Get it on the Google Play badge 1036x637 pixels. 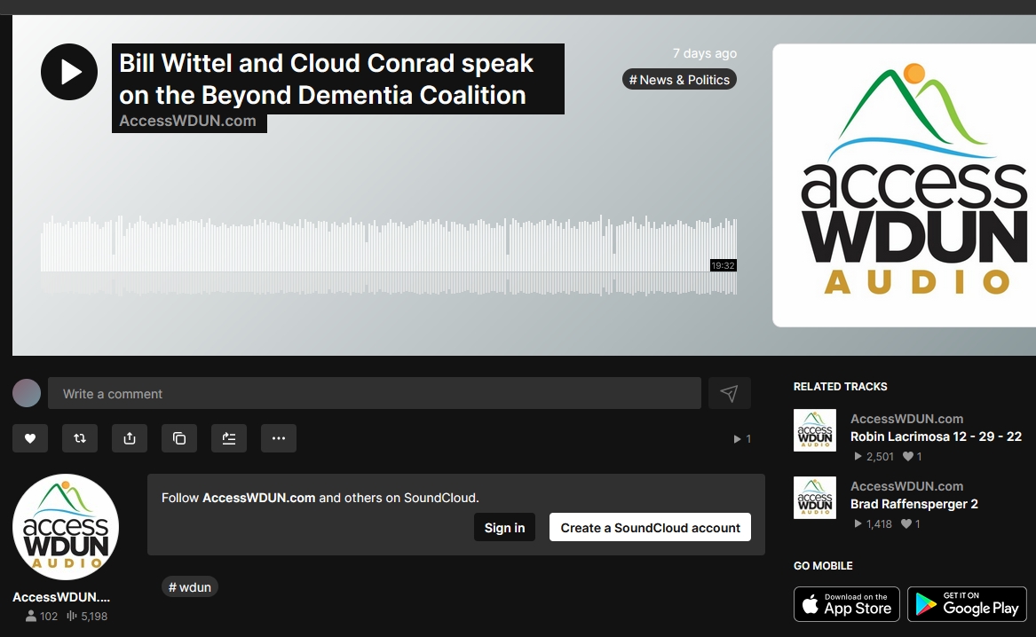pos(968,604)
